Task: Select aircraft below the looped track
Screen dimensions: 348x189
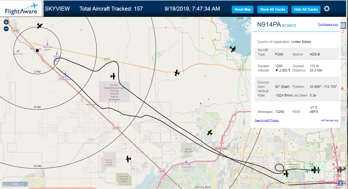Action: point(286,173)
